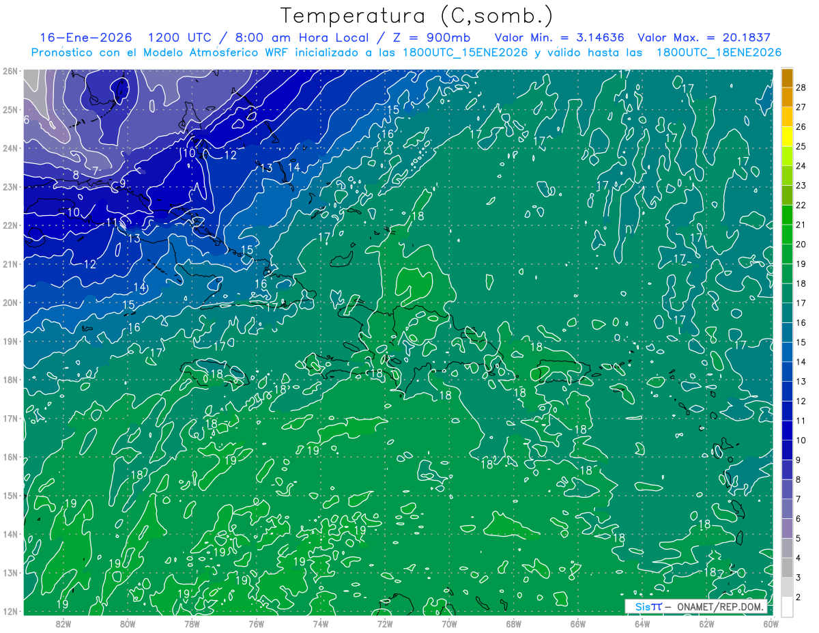Click legend value '23'
Viewport: 819px width, 633px height.
[x=801, y=186]
